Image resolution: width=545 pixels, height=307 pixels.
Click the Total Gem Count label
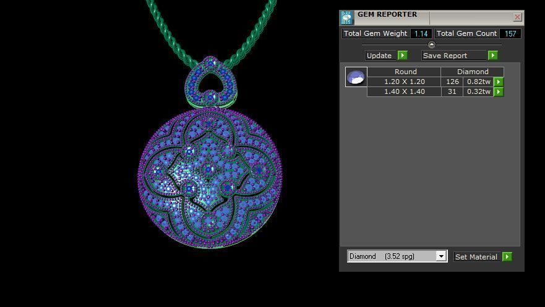click(x=467, y=33)
